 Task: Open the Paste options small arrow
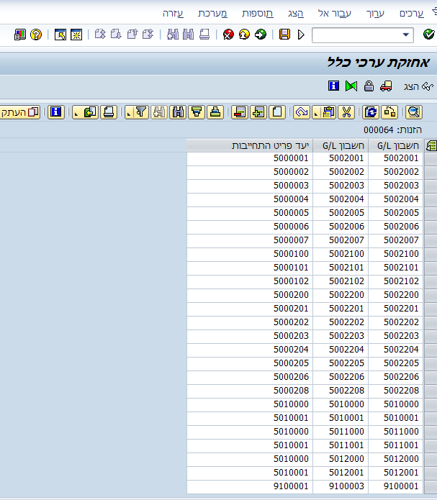tap(316, 114)
